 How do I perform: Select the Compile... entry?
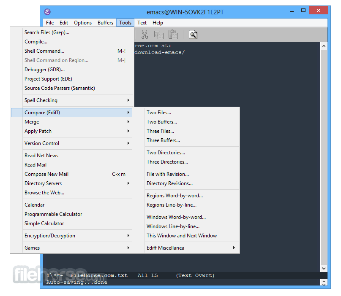tap(72, 42)
